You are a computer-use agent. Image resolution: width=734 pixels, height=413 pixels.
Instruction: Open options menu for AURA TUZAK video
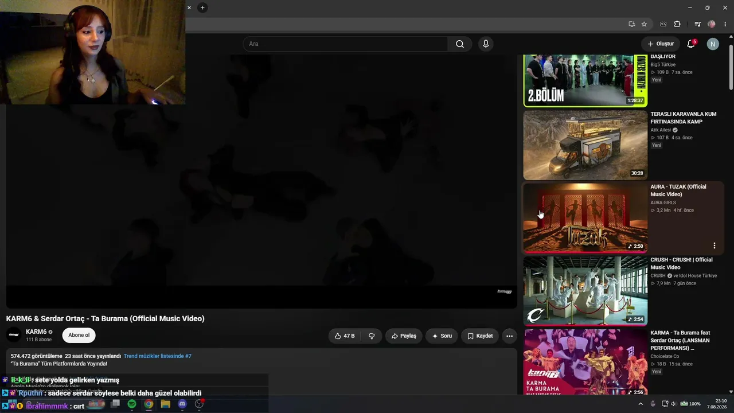point(714,246)
